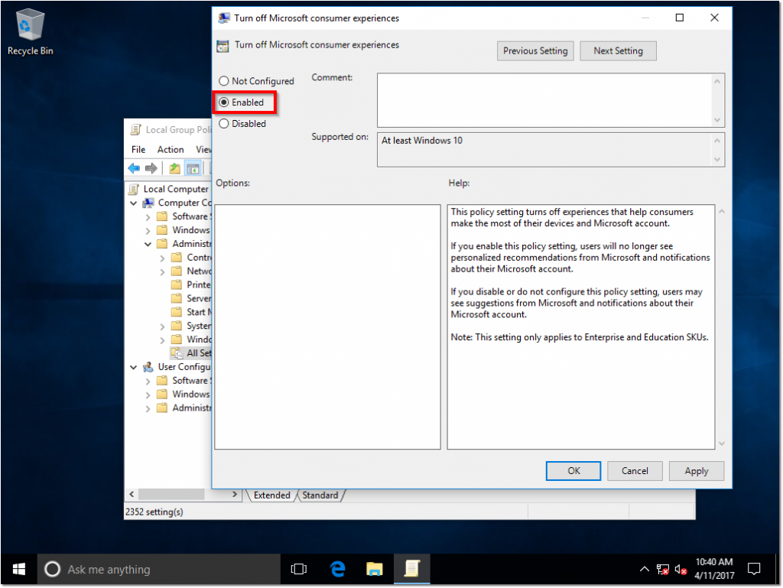Confirm the policy with the OK button
The width and height of the screenshot is (783, 588).
573,471
